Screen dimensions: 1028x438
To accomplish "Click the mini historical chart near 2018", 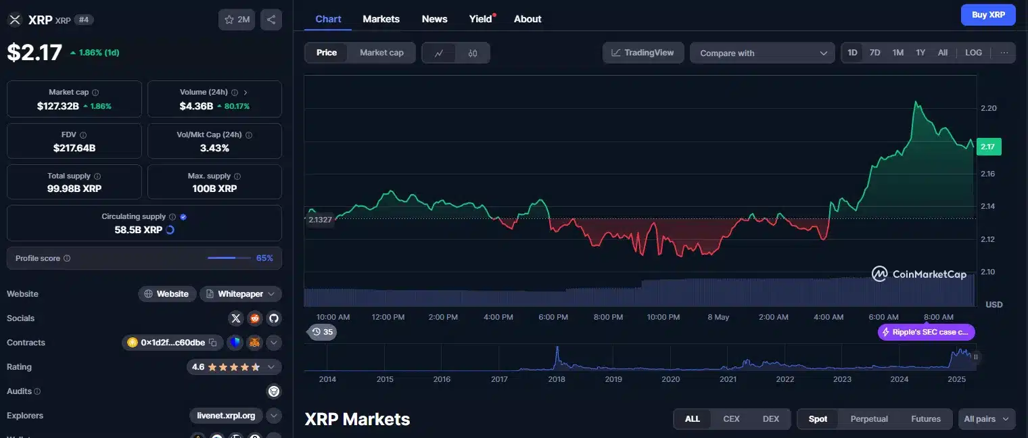I will coord(557,358).
